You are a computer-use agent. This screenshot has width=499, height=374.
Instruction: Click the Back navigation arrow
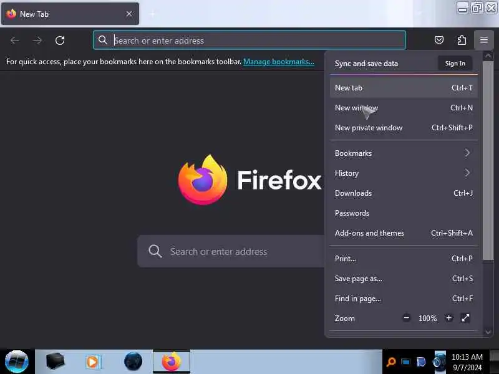coord(14,41)
